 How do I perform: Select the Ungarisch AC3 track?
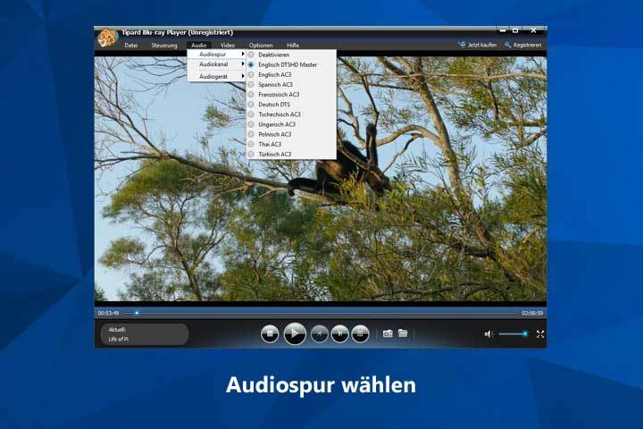(291, 124)
